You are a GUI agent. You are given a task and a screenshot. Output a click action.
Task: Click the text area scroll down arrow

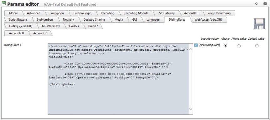(191, 109)
